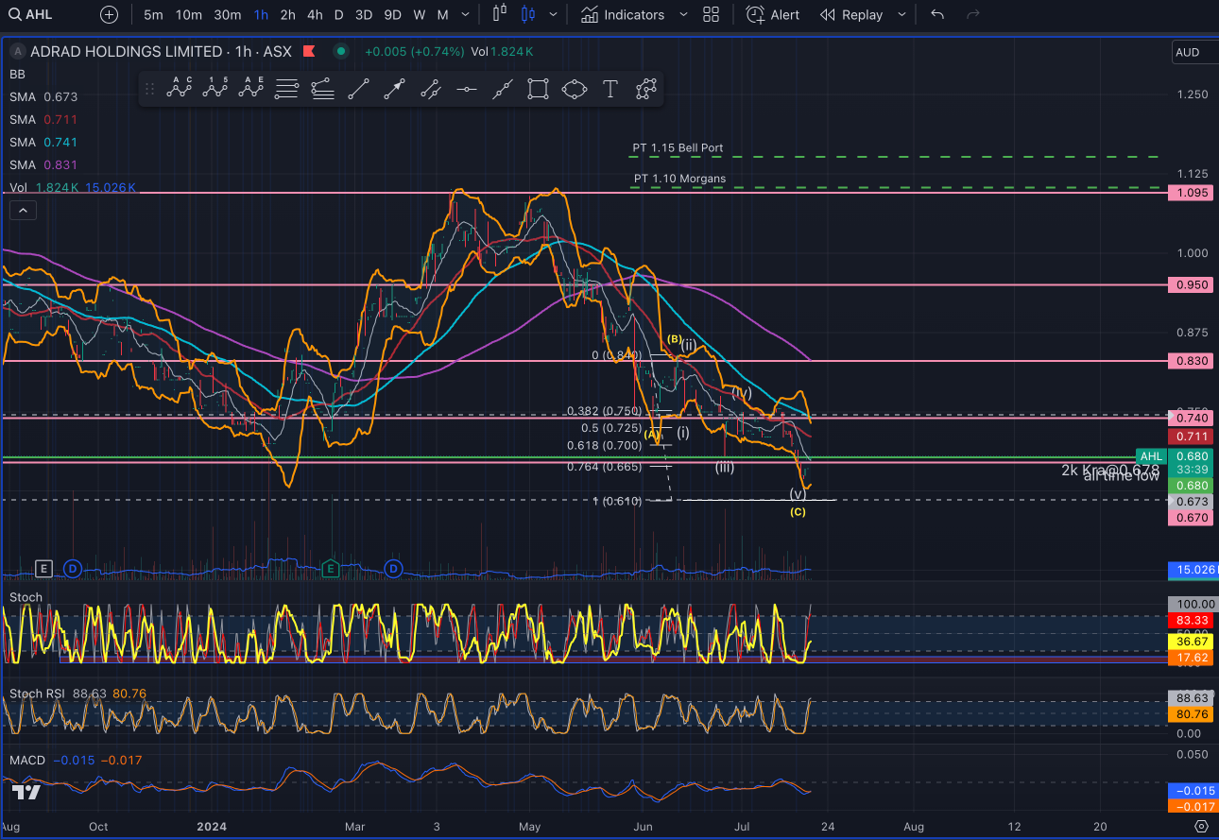
Task: Select the wave tool labeled A E
Action: click(x=251, y=89)
